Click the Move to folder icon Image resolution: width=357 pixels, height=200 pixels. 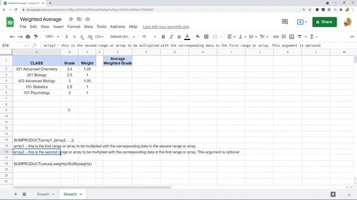[79, 19]
